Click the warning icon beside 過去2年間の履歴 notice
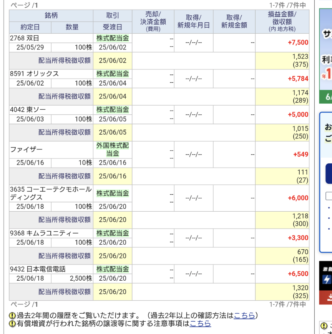The height and width of the screenshot is (334, 332). click(12, 316)
